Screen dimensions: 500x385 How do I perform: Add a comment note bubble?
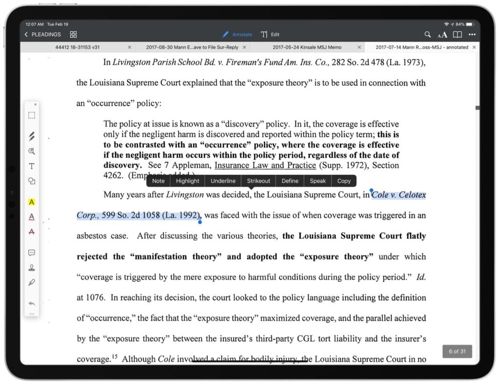click(x=32, y=253)
